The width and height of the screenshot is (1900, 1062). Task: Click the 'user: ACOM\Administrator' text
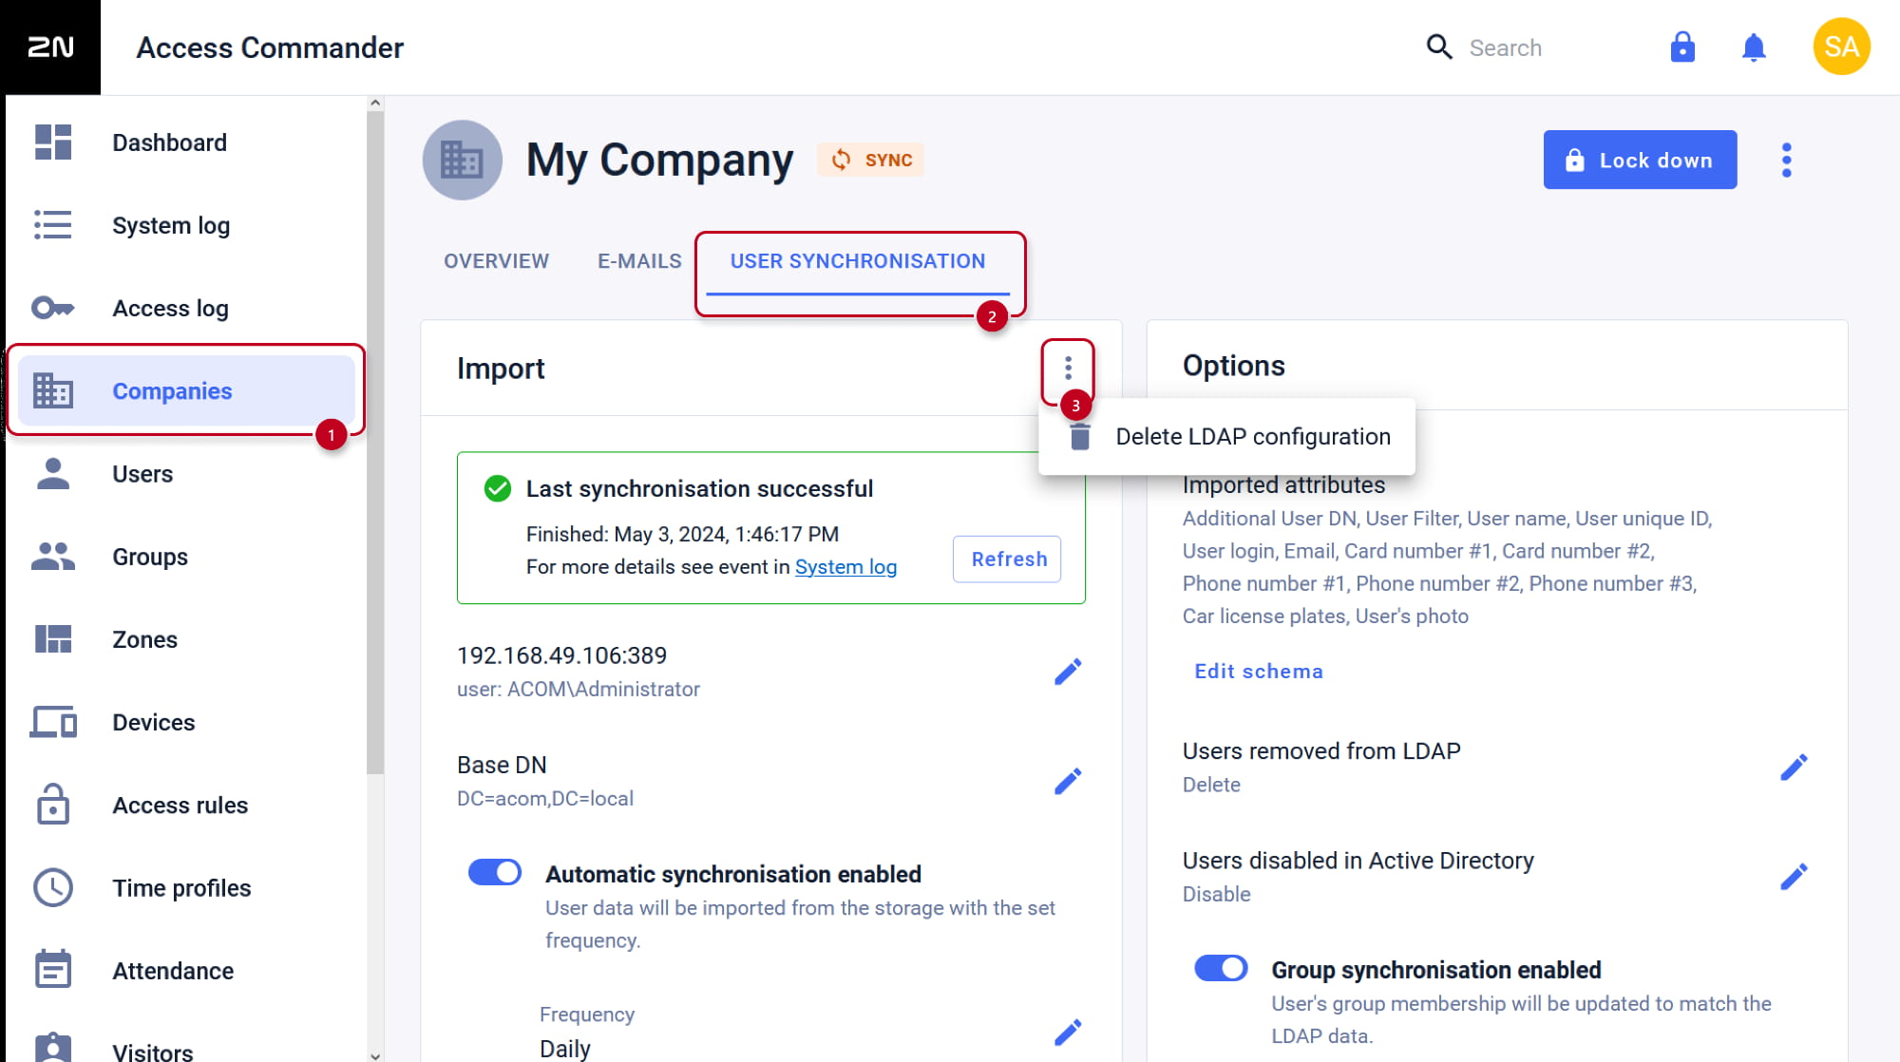coord(579,689)
